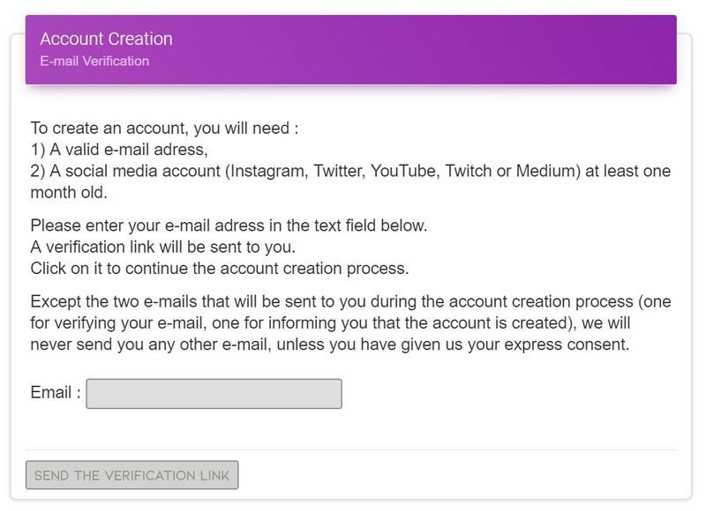Select the Account Creation heading
Image resolution: width=706 pixels, height=511 pixels.
[x=106, y=39]
